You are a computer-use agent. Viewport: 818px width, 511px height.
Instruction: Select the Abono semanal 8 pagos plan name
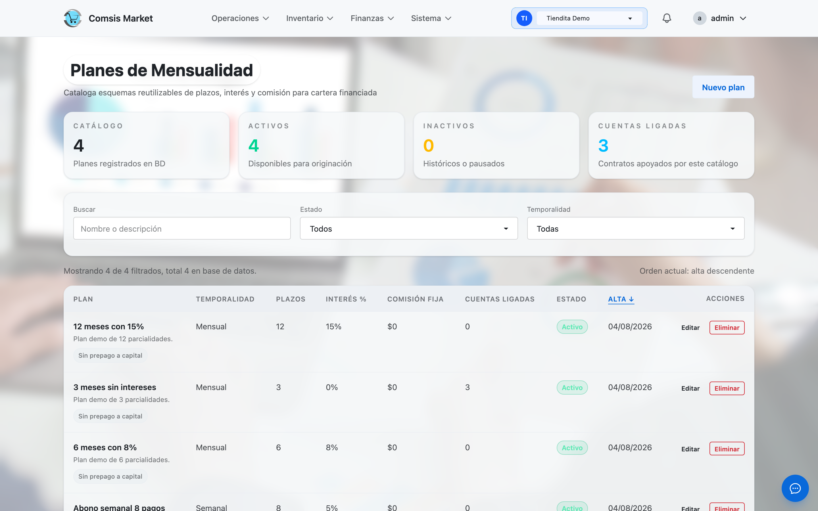pyautogui.click(x=119, y=507)
